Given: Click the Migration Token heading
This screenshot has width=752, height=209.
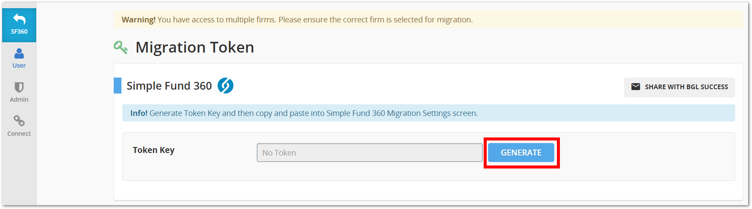Looking at the screenshot, I should tap(195, 47).
